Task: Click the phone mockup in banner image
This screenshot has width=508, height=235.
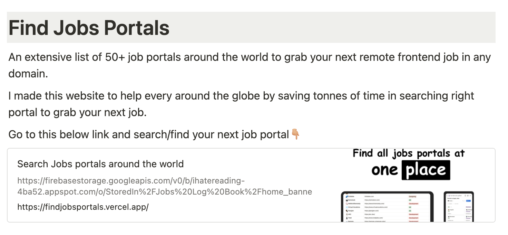Action: click(x=459, y=207)
